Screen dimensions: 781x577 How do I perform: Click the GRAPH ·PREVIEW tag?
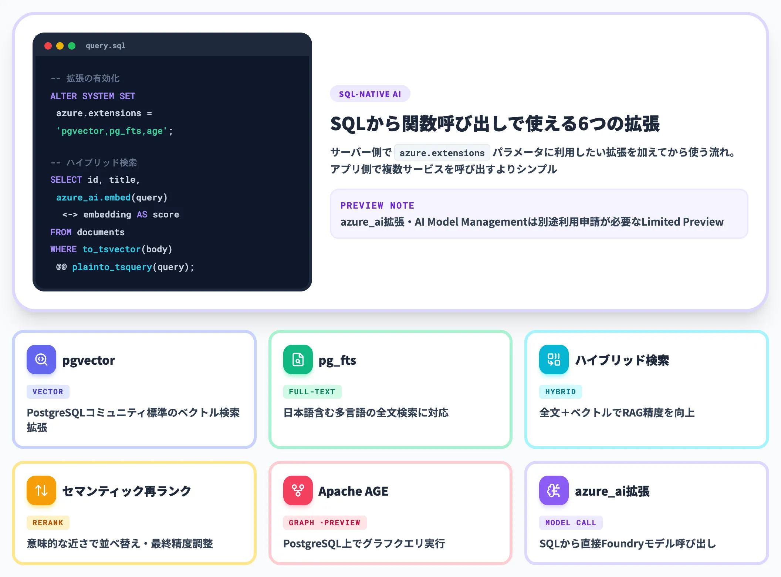(325, 523)
